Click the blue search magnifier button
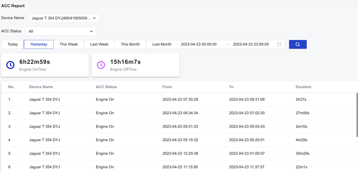The image size is (358, 172). [x=298, y=44]
